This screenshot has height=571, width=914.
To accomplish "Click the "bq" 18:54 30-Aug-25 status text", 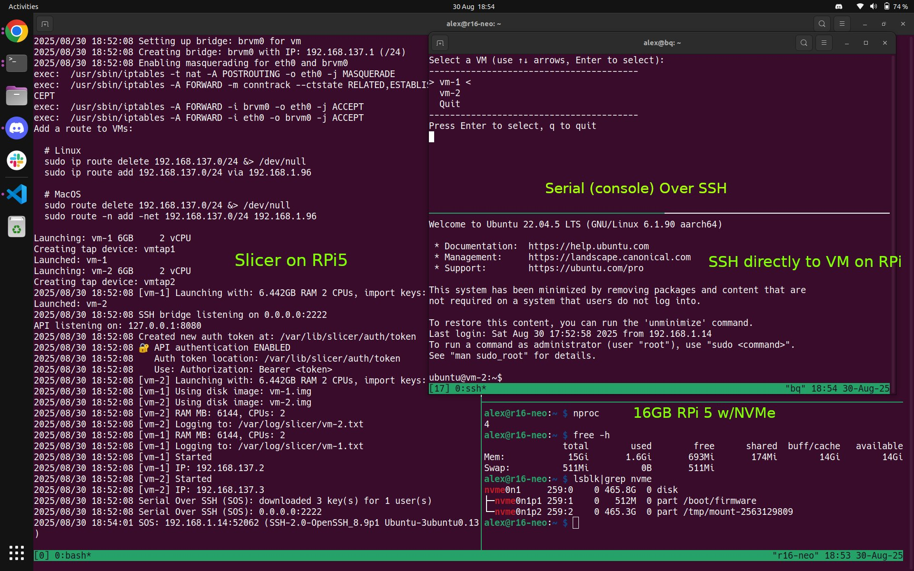I will 837,388.
